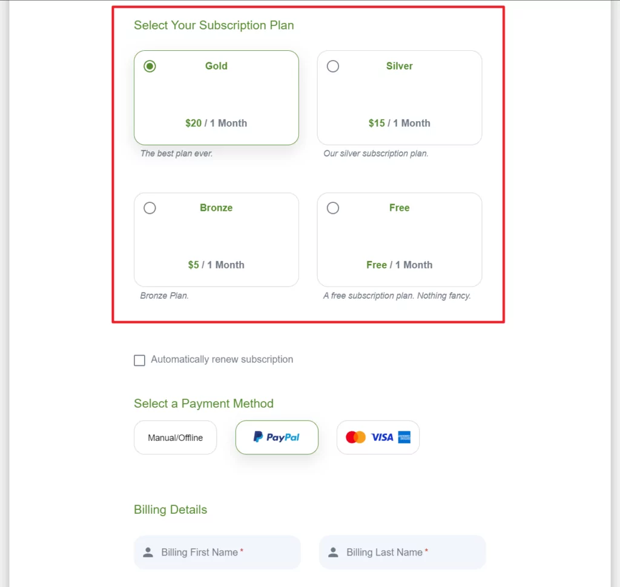Select the Gold plan radio button
This screenshot has width=620, height=587.
coord(150,66)
